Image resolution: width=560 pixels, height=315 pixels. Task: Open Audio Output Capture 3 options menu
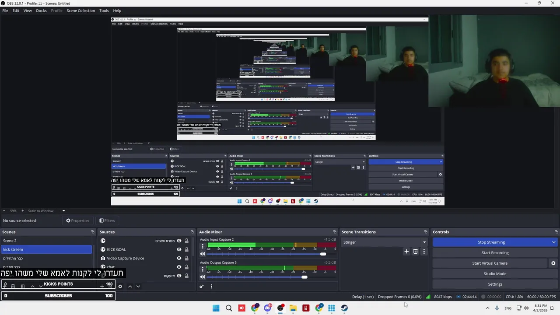click(203, 270)
